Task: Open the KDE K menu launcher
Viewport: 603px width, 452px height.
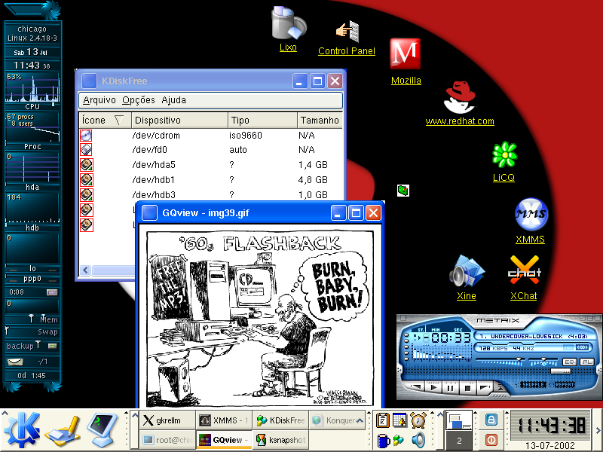Action: (x=22, y=429)
